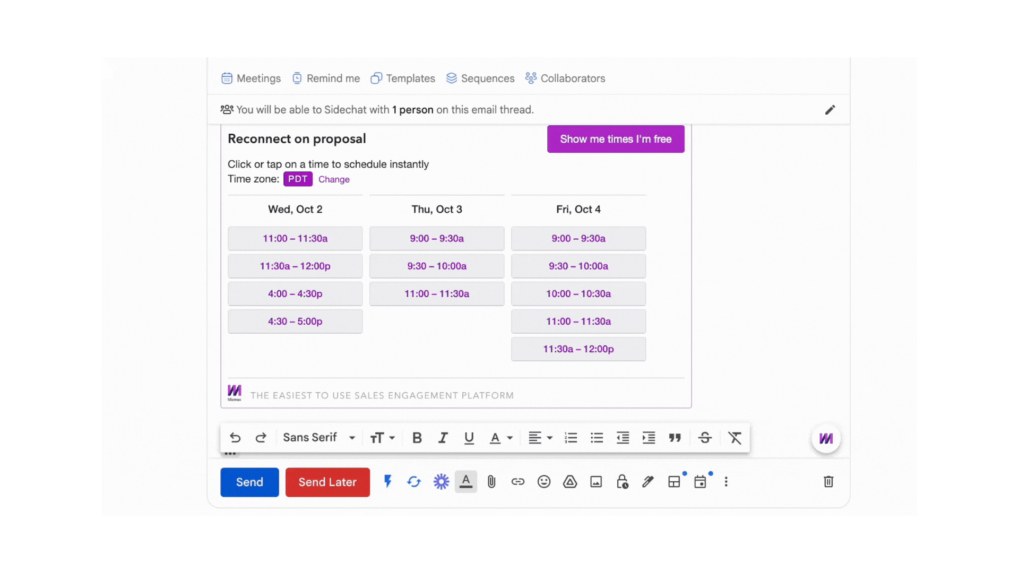Viewport: 1019px width, 573px height.
Task: Toggle block quote formatting
Action: [x=675, y=438]
